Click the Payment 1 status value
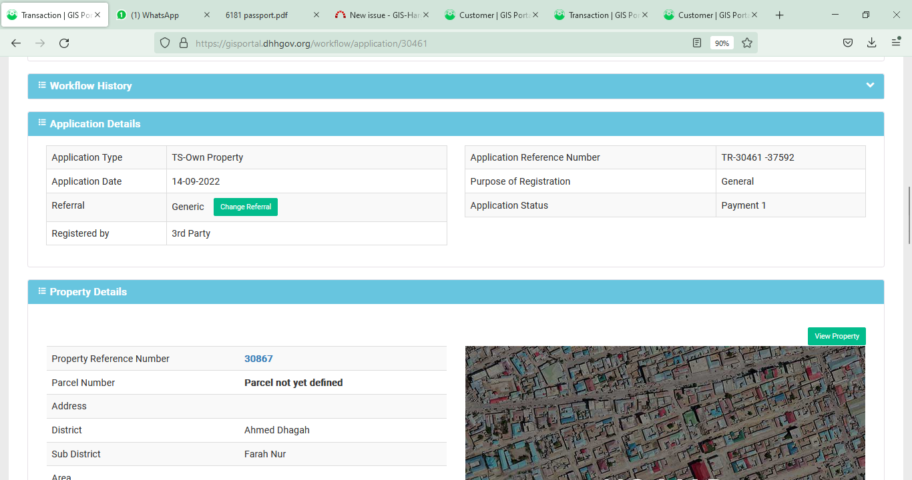The height and width of the screenshot is (480, 912). coord(744,205)
